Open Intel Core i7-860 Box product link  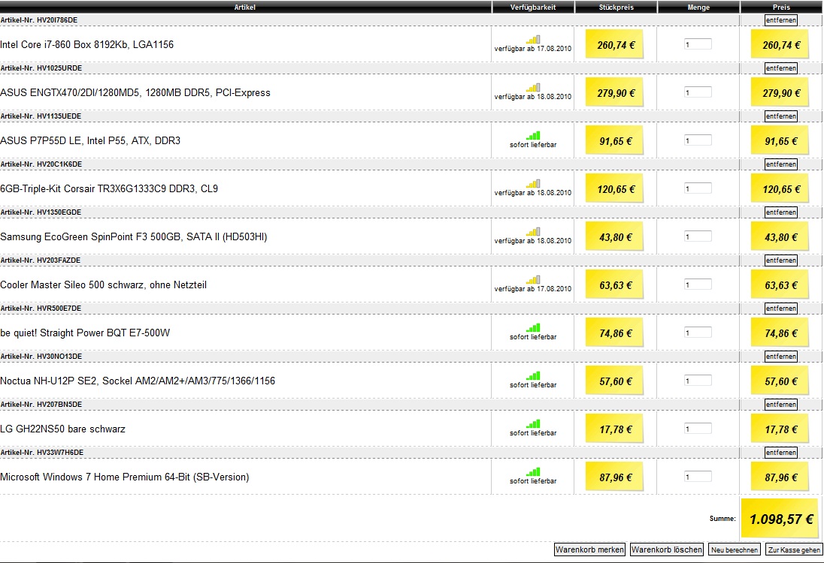click(86, 44)
